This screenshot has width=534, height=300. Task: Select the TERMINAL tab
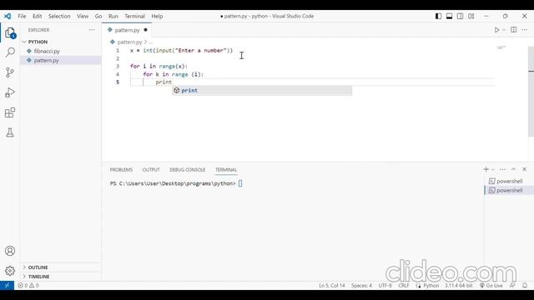226,170
